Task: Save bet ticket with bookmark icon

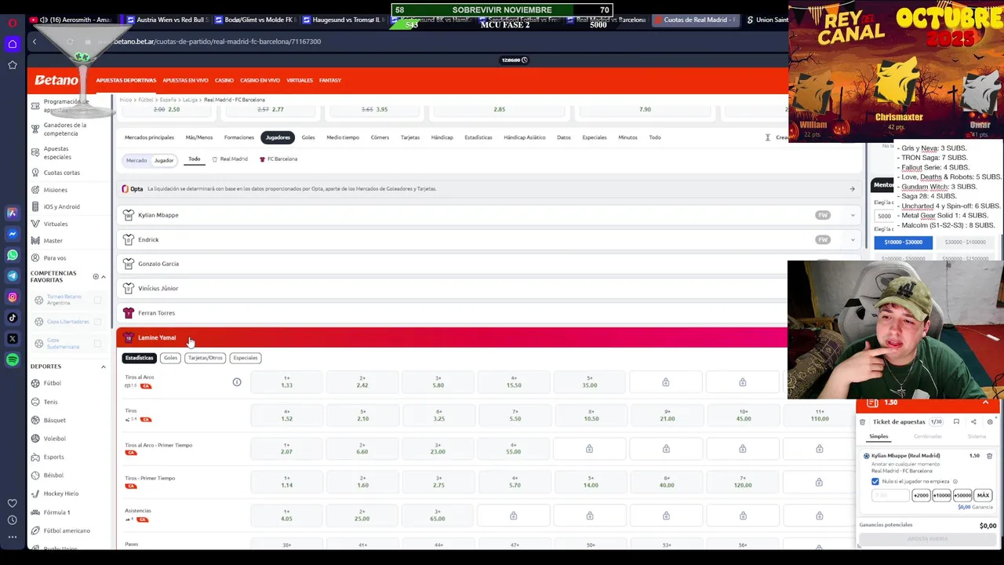Action: [956, 422]
